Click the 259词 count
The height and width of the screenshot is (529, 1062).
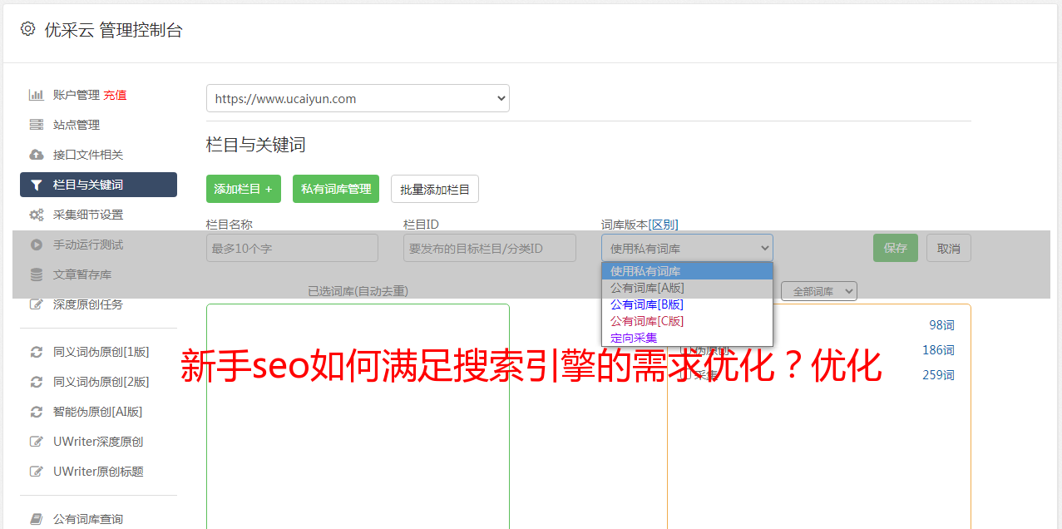pyautogui.click(x=939, y=375)
